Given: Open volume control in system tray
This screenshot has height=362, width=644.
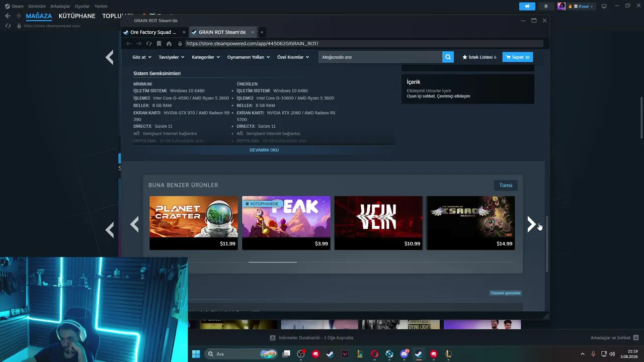Looking at the screenshot, I should [x=612, y=354].
